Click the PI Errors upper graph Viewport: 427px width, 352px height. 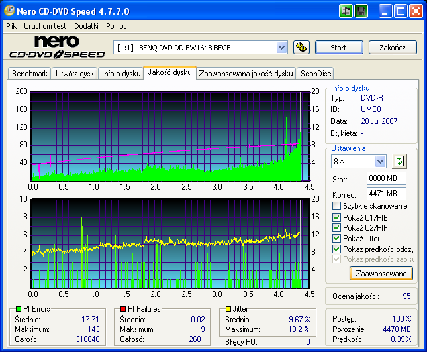coord(170,137)
